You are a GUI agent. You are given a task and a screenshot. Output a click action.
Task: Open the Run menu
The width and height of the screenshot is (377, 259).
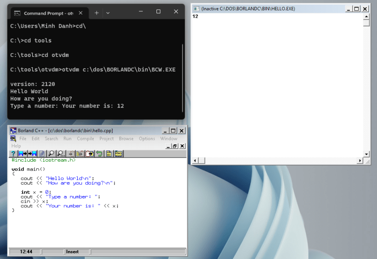point(67,139)
